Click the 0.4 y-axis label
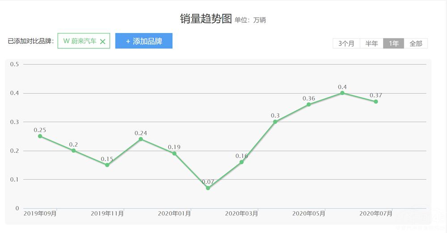The width and height of the screenshot is (447, 233). pyautogui.click(x=15, y=93)
